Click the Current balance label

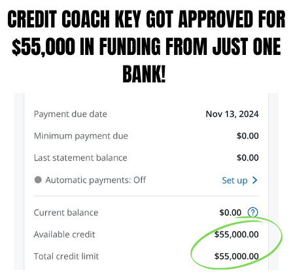[66, 213]
